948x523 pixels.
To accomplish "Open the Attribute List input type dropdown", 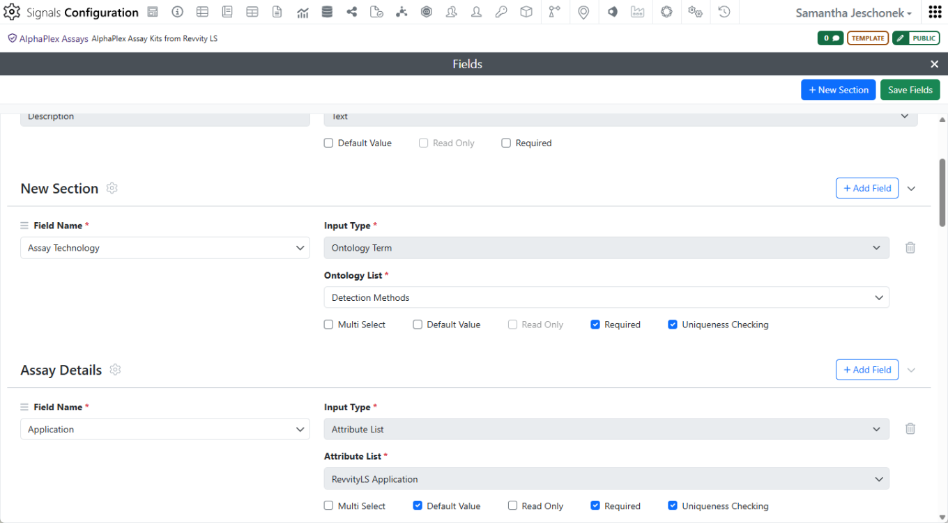I will (606, 430).
